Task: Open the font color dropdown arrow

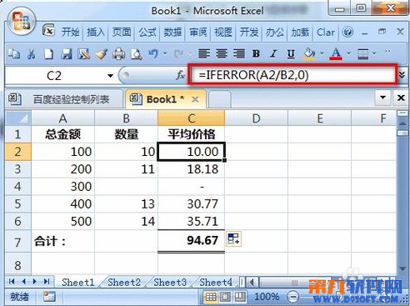Action: coord(348,53)
